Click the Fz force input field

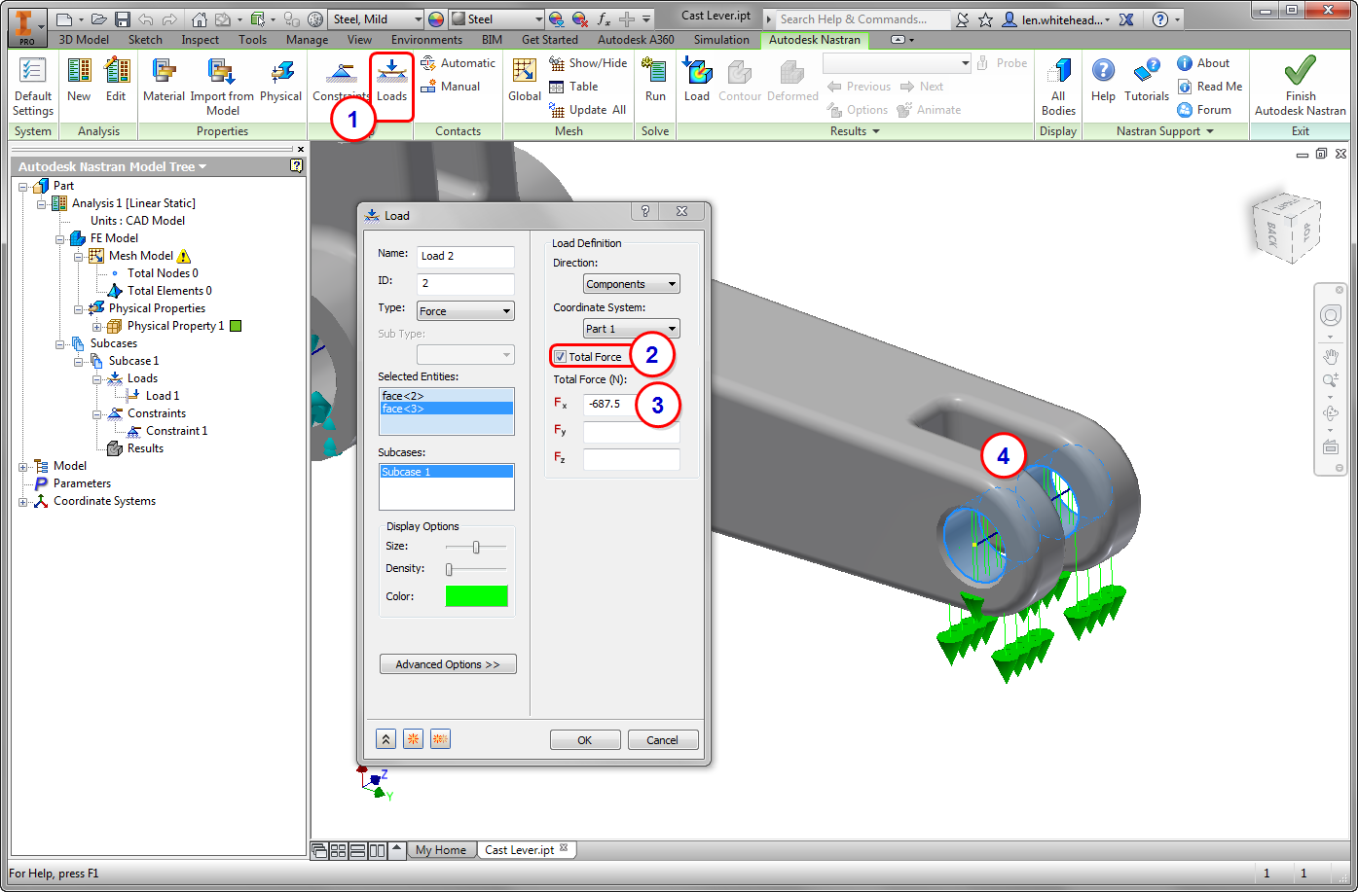pos(631,459)
